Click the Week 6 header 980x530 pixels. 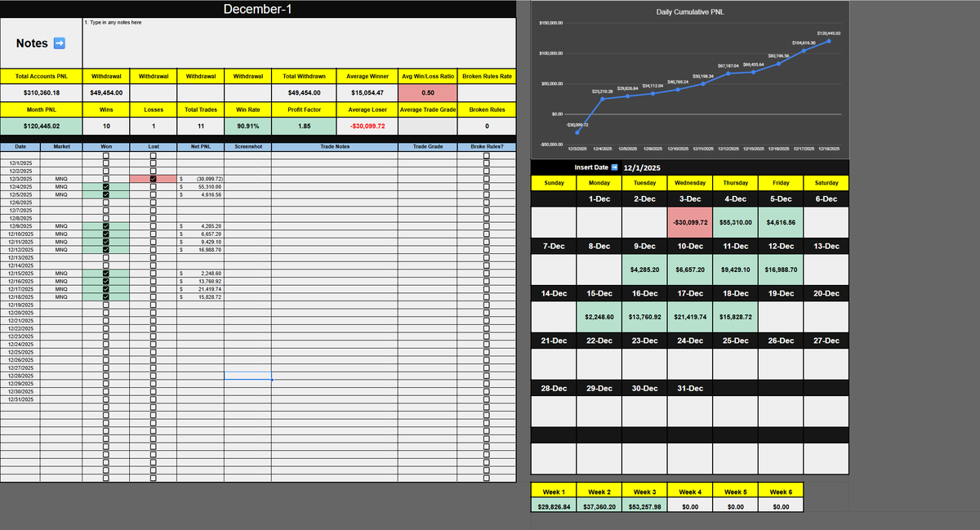coord(781,492)
